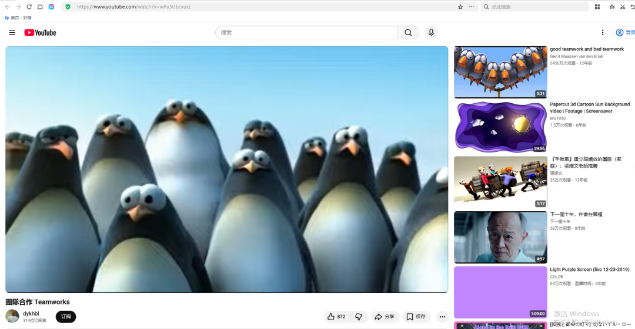635x329 pixels.
Task: Subscribe to dykhbl with 订阅 button
Action: (x=66, y=317)
